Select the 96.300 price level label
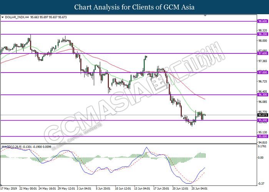 [262, 95]
